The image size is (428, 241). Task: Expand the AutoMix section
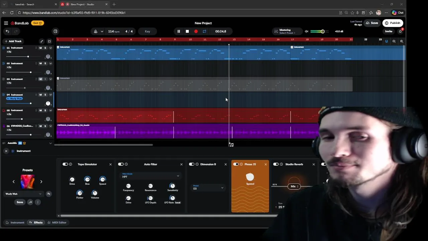(50, 143)
